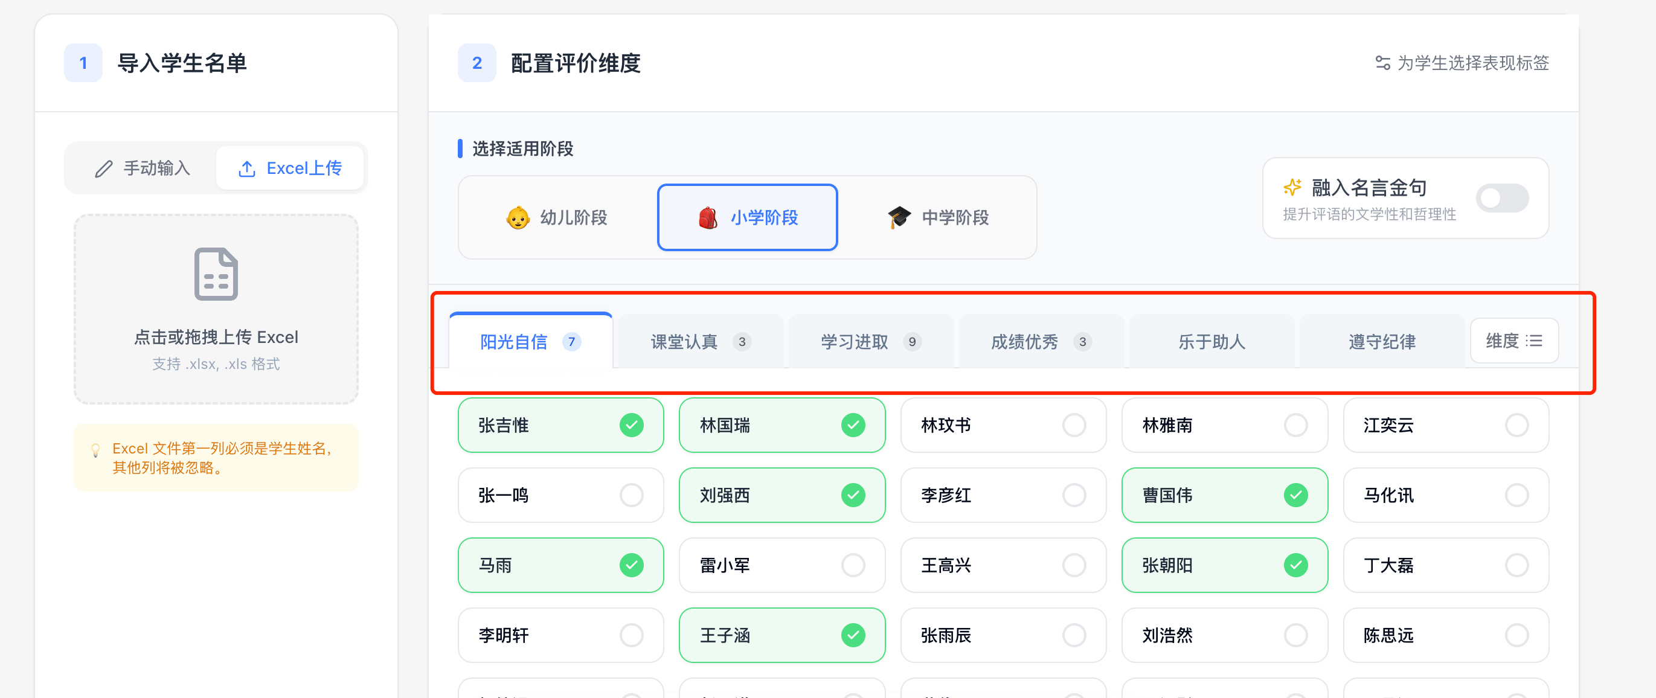Open the 维度 dimension manager
1656x698 pixels.
tap(1514, 341)
